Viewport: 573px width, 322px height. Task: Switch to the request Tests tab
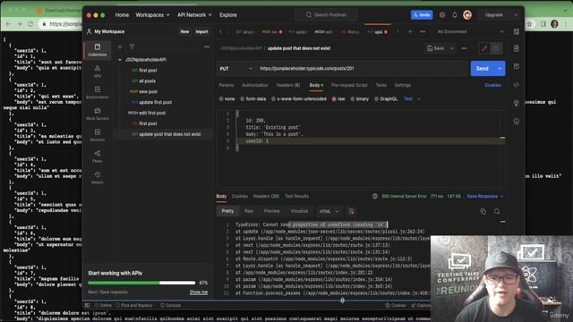click(381, 85)
